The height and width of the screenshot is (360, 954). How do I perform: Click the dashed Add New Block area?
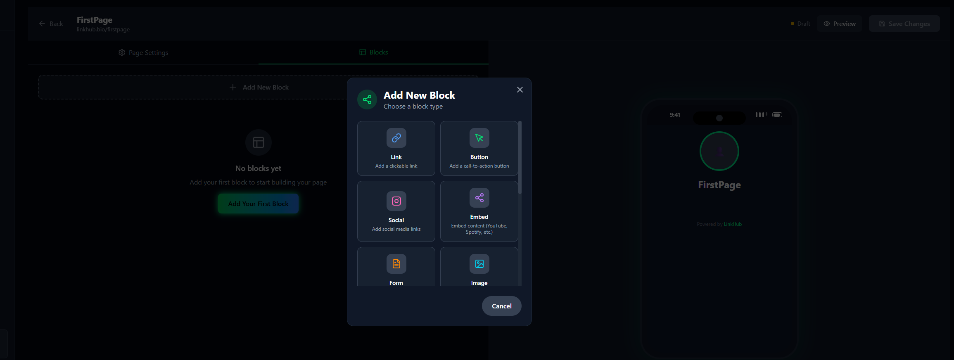point(190,87)
